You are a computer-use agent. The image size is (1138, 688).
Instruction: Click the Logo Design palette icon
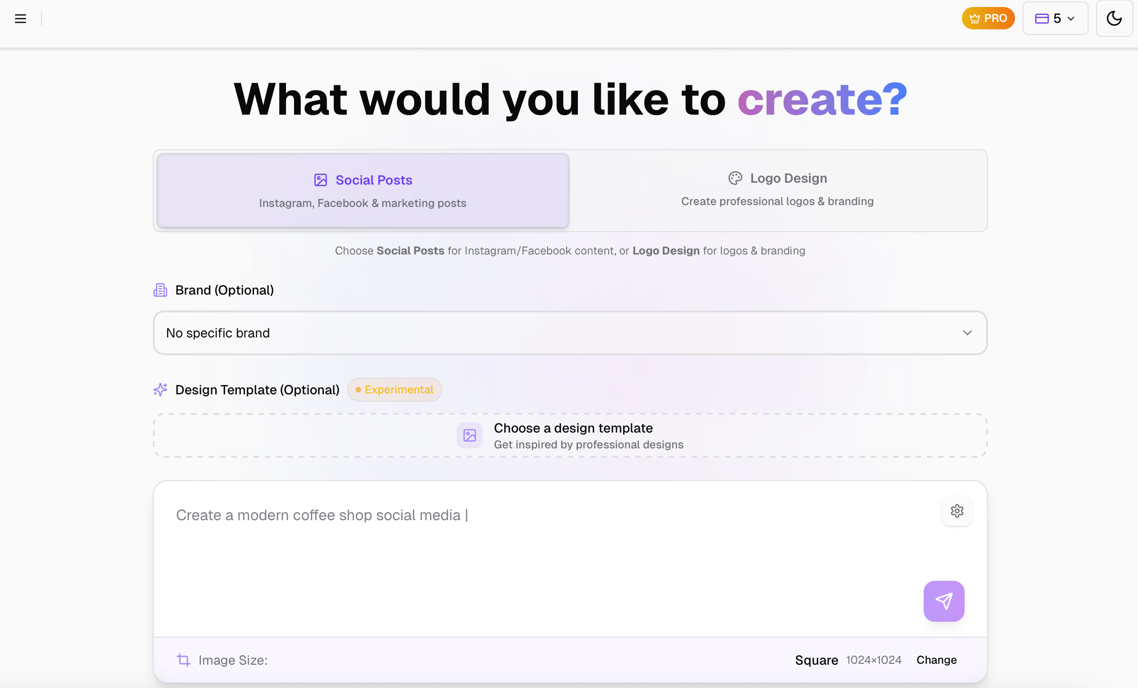tap(735, 179)
